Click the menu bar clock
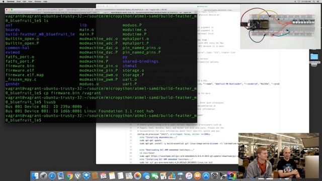Image resolution: width=322 pixels, height=181 pixels. pyautogui.click(x=306, y=2)
